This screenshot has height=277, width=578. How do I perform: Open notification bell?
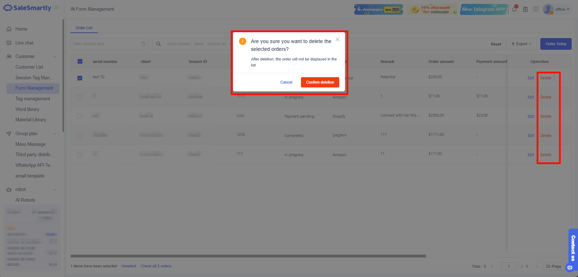click(514, 9)
